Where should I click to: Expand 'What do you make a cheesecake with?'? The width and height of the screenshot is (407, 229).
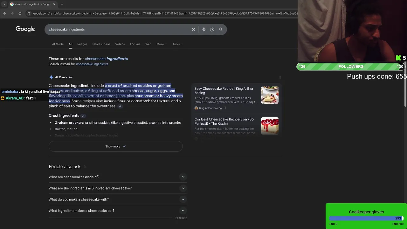click(x=118, y=199)
